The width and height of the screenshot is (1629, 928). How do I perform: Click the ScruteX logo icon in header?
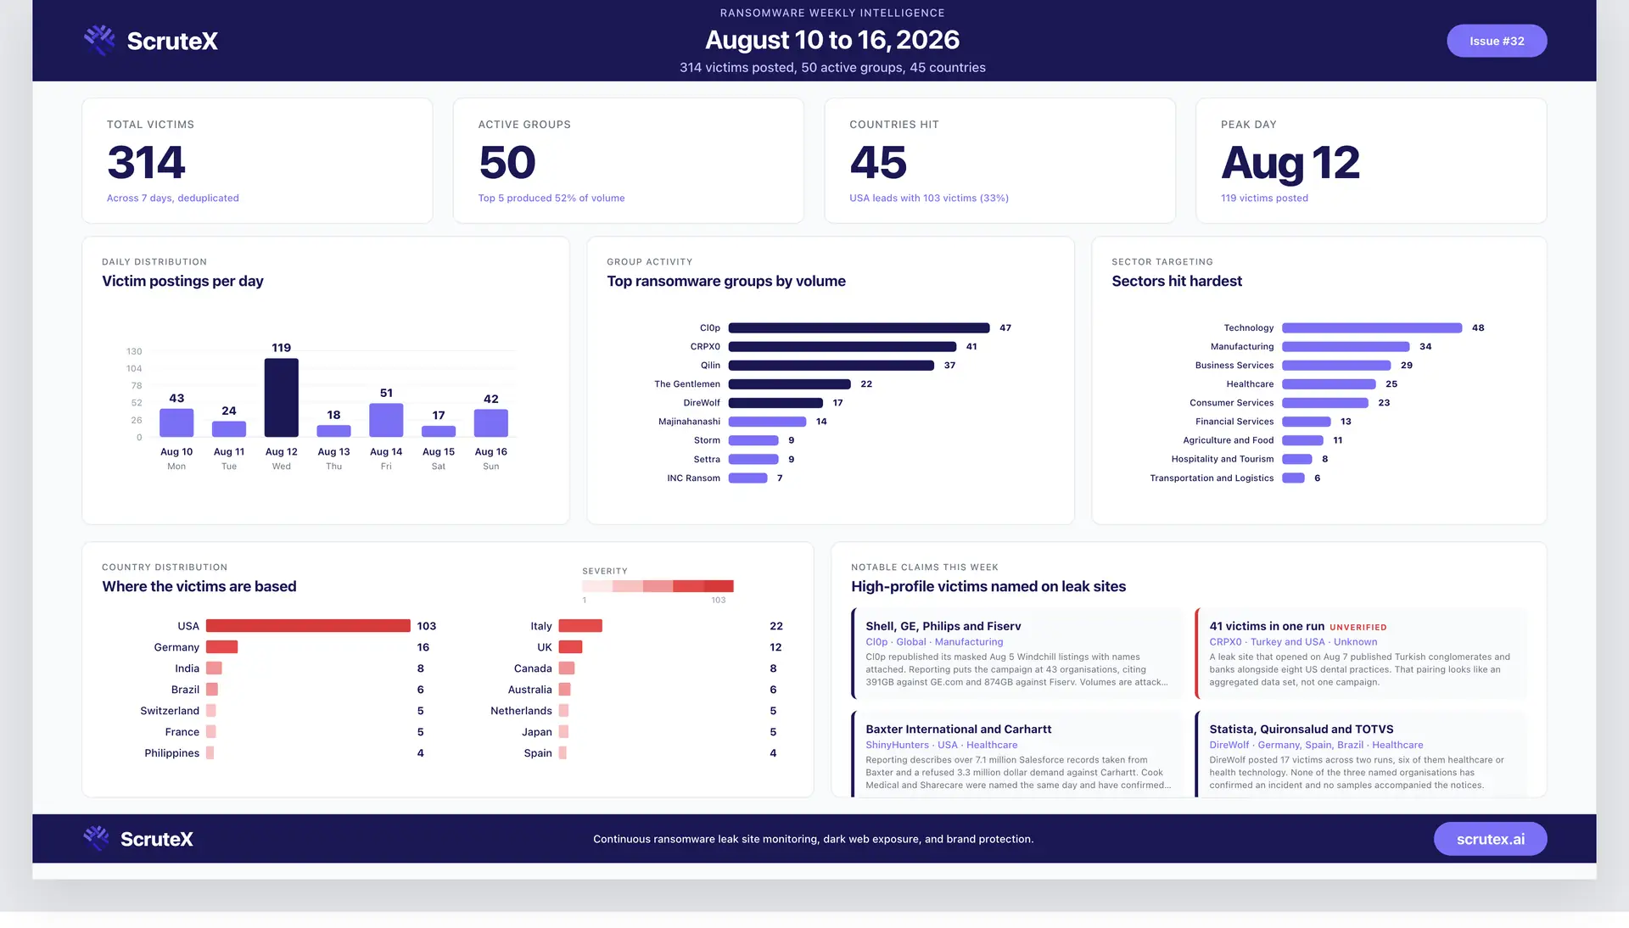click(99, 40)
